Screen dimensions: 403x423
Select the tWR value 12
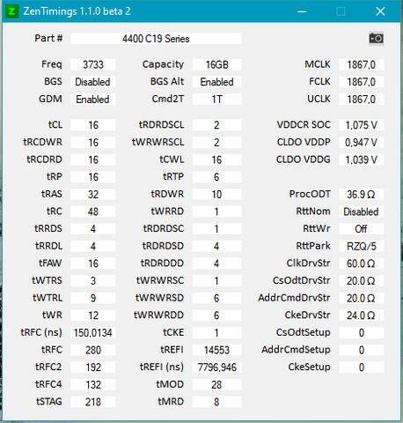pos(93,315)
